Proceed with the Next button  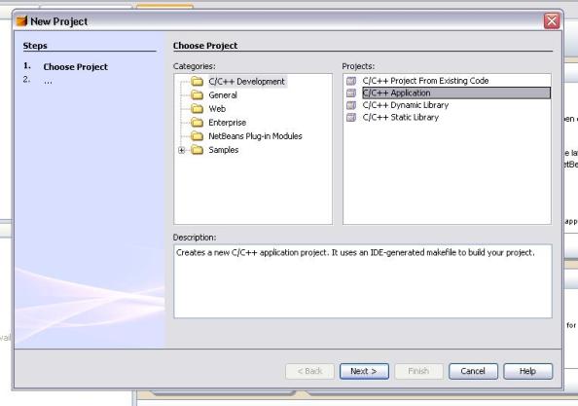coord(364,371)
